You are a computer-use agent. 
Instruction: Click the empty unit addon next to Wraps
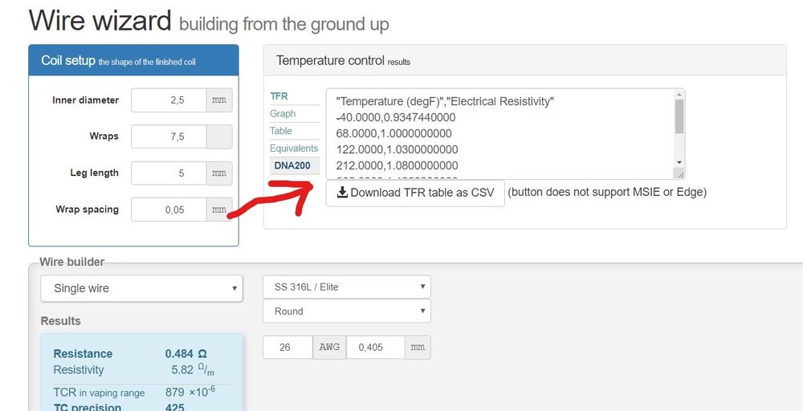click(219, 136)
